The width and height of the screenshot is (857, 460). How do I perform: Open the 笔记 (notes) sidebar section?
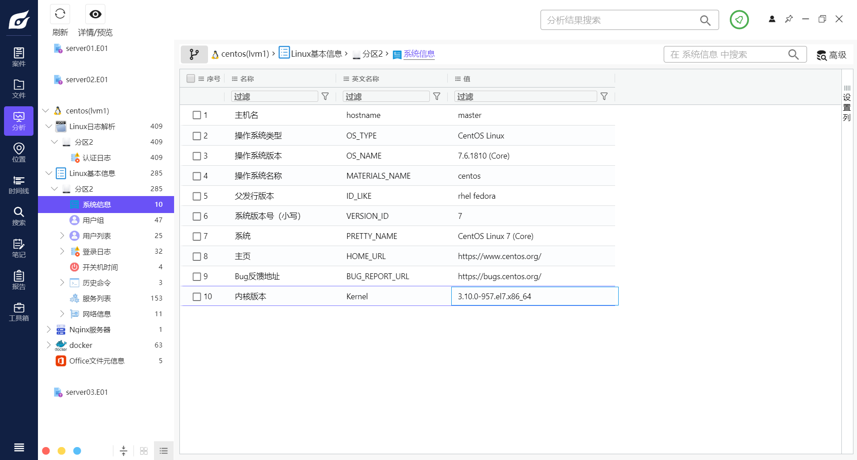click(x=19, y=249)
